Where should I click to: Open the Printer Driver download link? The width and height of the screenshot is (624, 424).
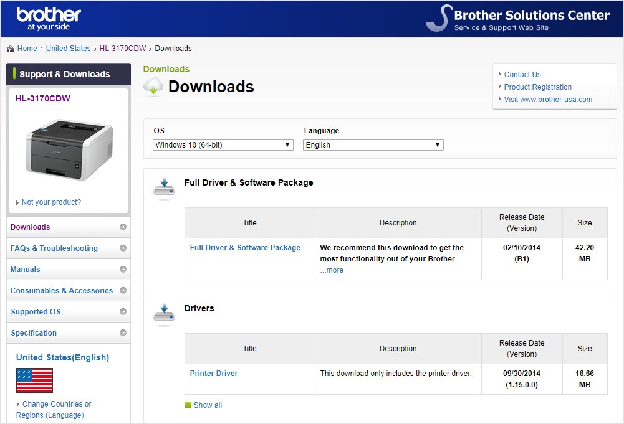tap(214, 373)
